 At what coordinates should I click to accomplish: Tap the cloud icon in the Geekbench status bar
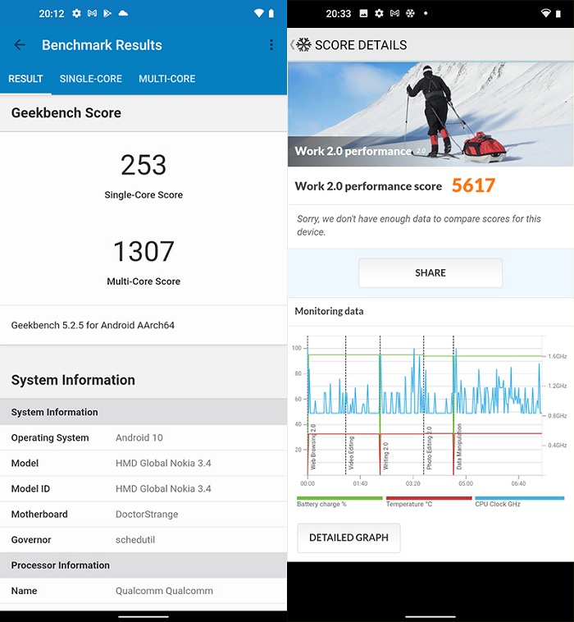tap(123, 13)
